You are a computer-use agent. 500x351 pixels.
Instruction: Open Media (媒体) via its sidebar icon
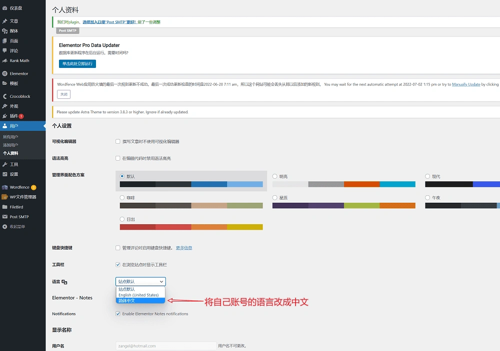tap(5, 31)
